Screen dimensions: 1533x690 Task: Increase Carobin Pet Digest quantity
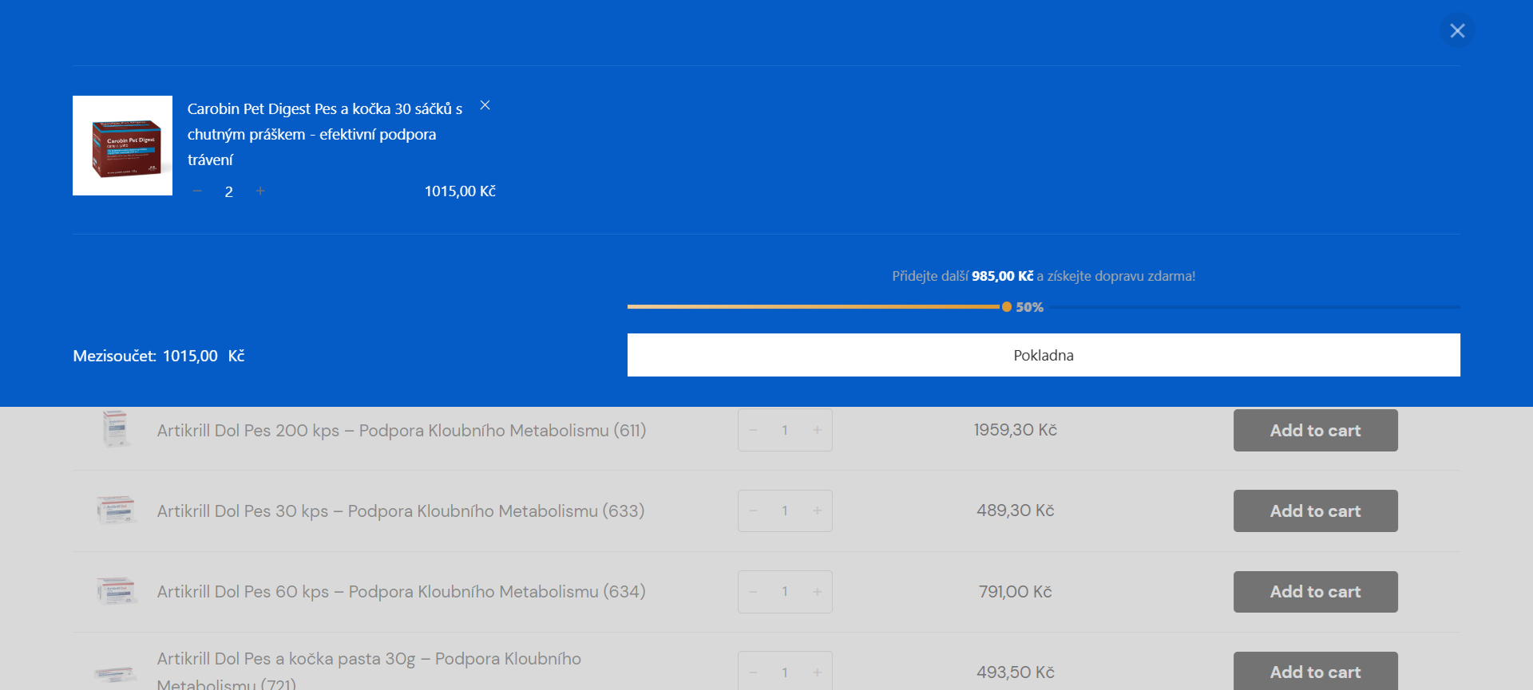point(260,191)
